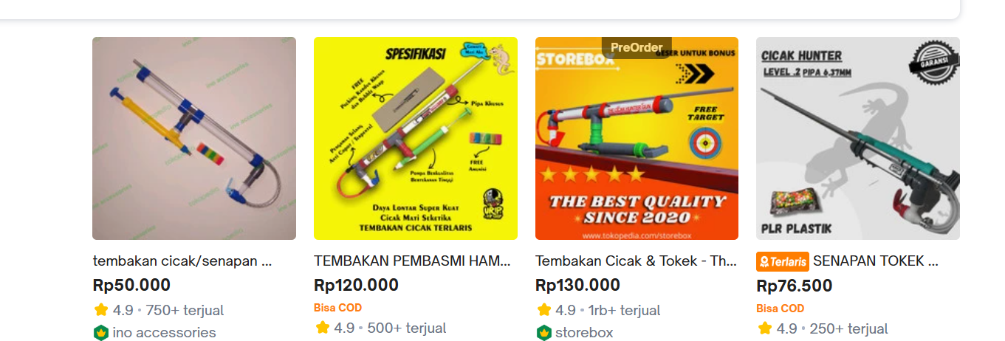Click the Terlaris badge on SENAPAN TOKEK listing
This screenshot has height=341, width=1005.
tap(783, 261)
